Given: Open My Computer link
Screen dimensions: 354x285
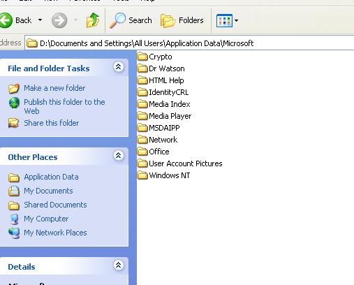Looking at the screenshot, I should (x=46, y=219).
